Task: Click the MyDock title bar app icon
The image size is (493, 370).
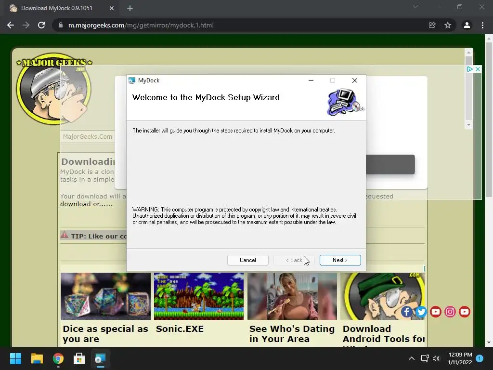Action: 132,80
